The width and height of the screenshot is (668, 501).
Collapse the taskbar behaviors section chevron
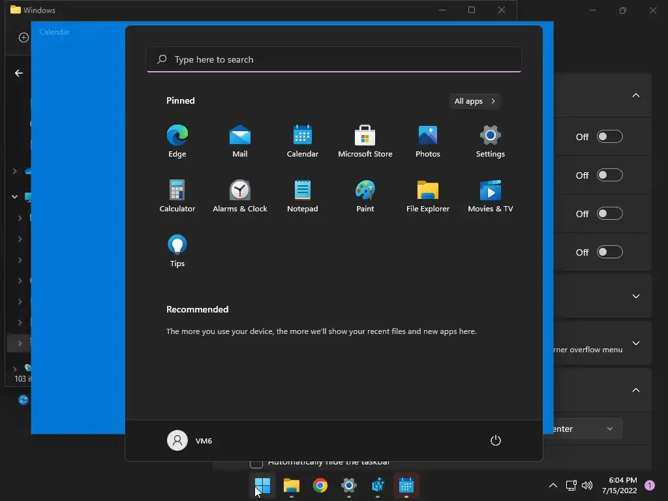(x=635, y=390)
